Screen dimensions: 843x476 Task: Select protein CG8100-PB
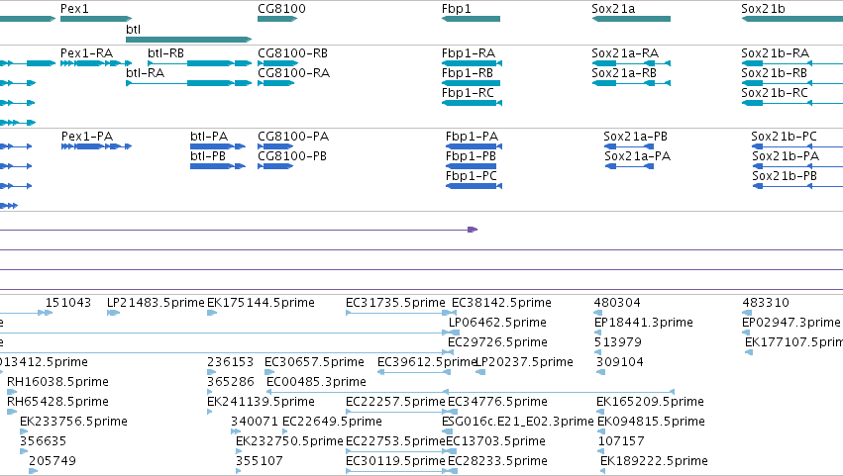pos(292,156)
